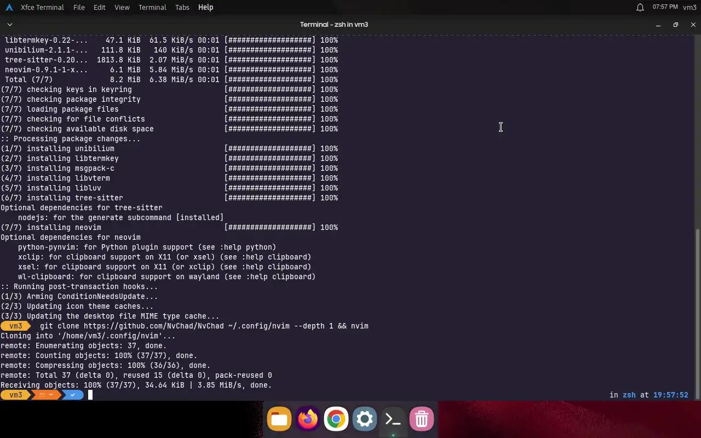This screenshot has width=701, height=438.
Task: Click "Optional dependencies for neovim" text
Action: [x=71, y=238]
